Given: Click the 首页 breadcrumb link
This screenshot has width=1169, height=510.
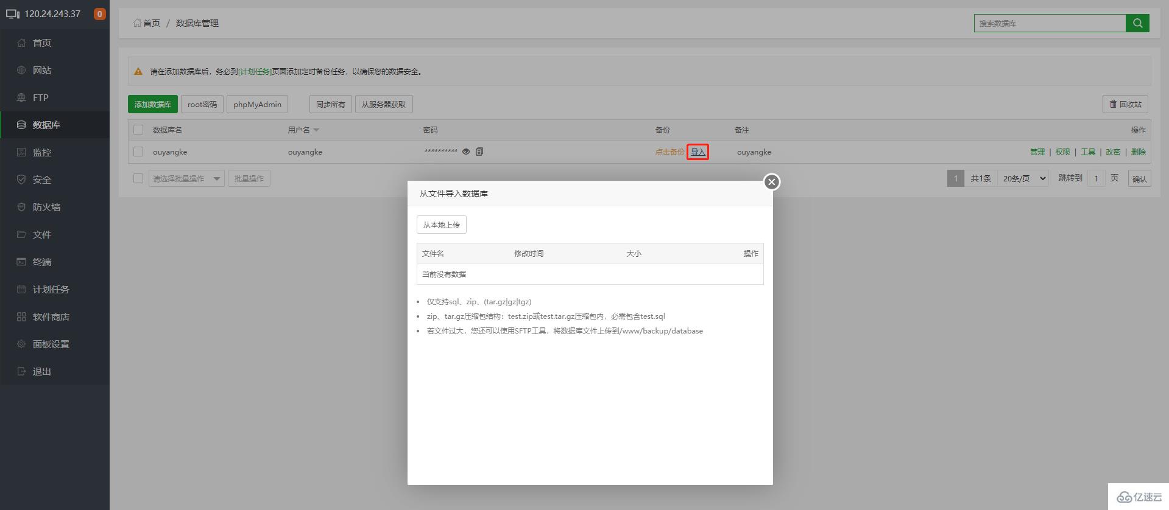Looking at the screenshot, I should click(152, 23).
